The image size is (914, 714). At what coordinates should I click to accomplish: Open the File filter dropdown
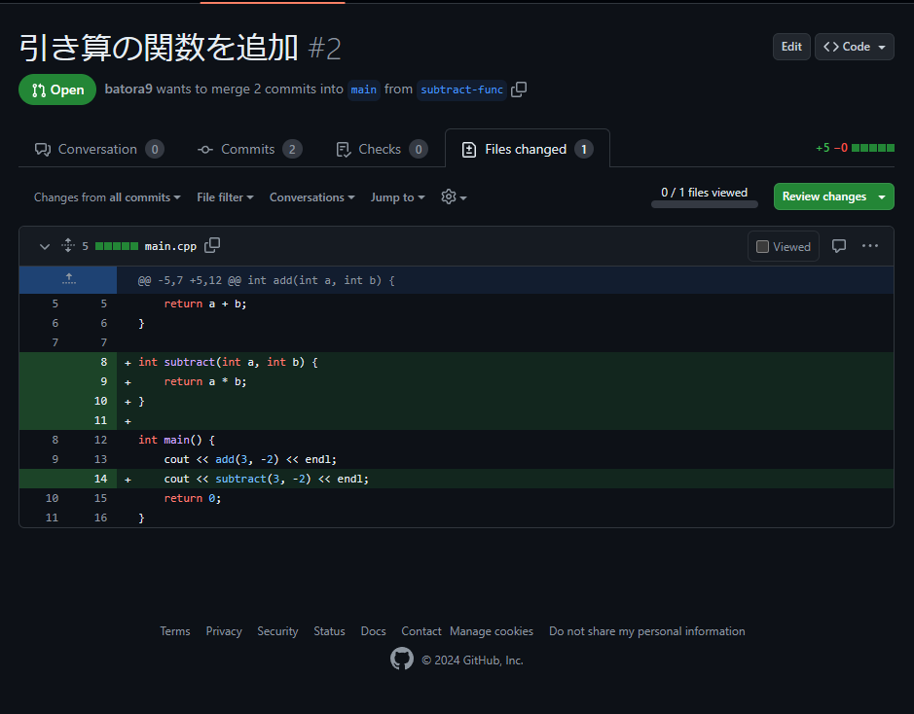[225, 197]
